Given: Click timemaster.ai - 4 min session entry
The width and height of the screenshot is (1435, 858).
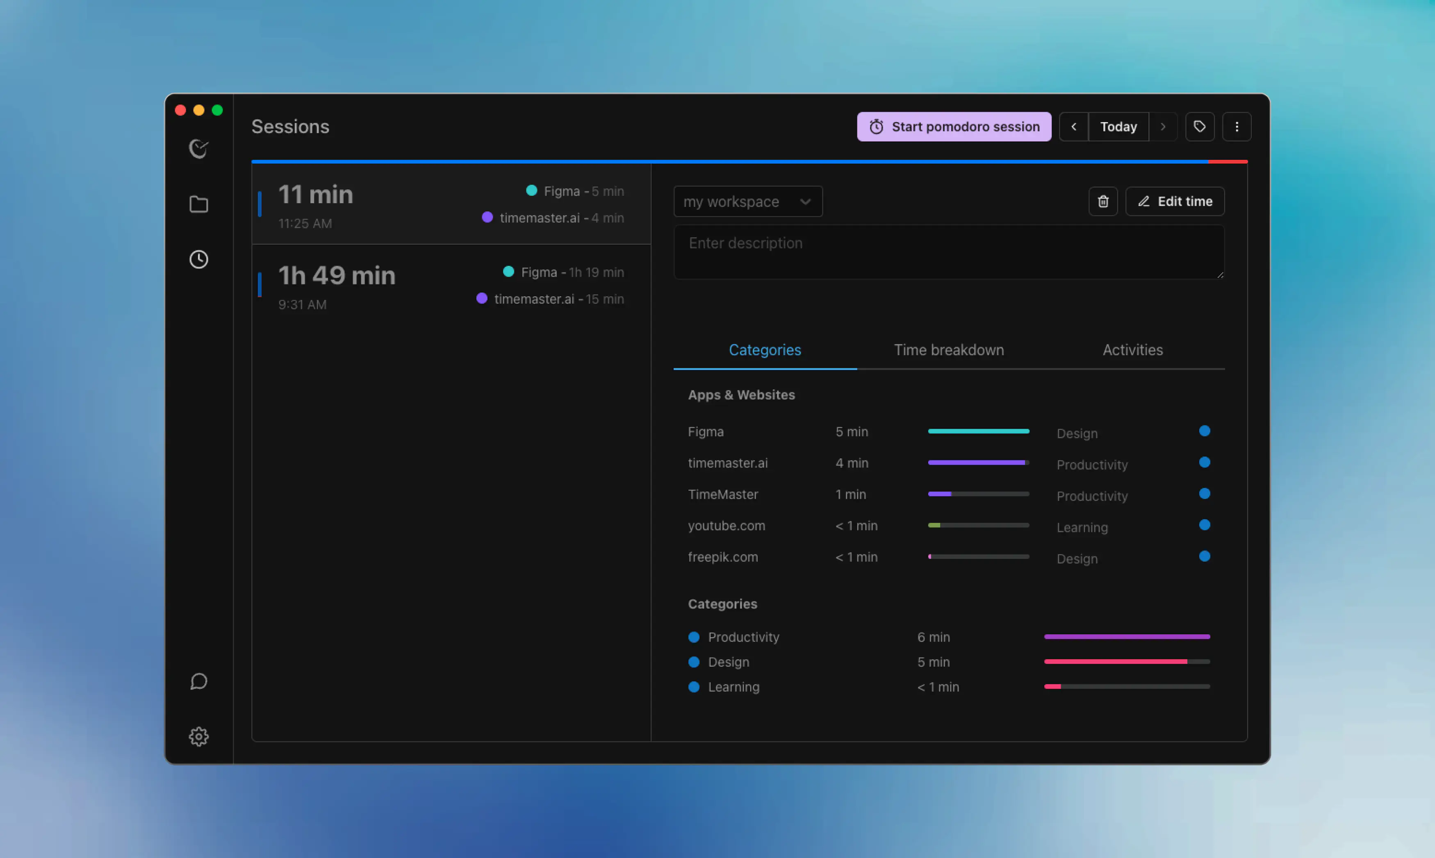Looking at the screenshot, I should pyautogui.click(x=553, y=218).
